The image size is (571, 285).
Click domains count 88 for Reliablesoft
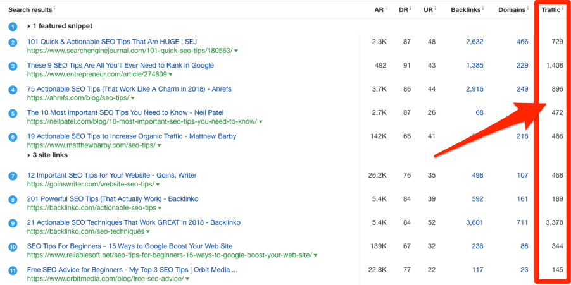(x=524, y=246)
